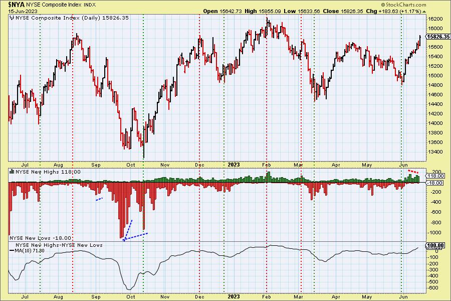This screenshot has height=301, width=451.
Task: Click 'Aug' on the price panel date axis
Action: 58,165
